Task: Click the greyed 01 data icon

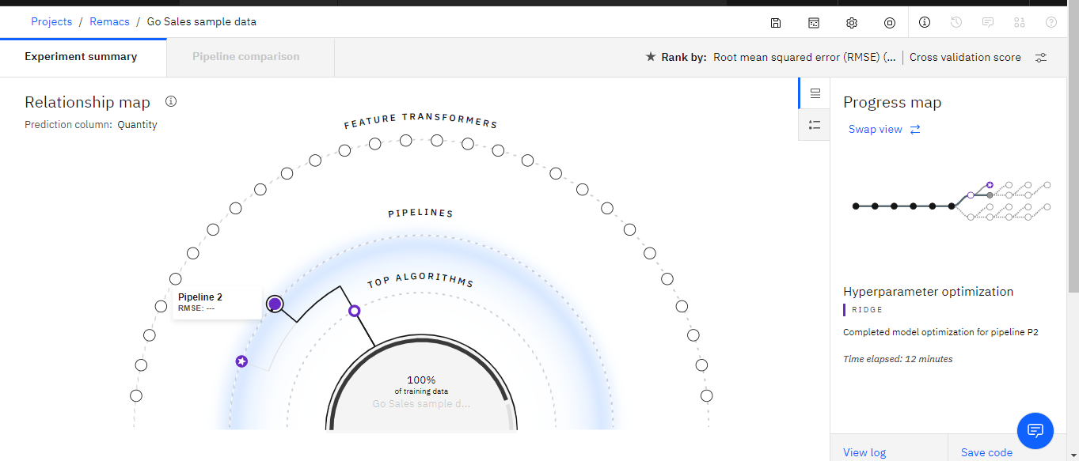Action: pyautogui.click(x=1020, y=22)
